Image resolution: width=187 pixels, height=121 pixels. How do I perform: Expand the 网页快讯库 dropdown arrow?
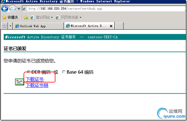pos(81,17)
